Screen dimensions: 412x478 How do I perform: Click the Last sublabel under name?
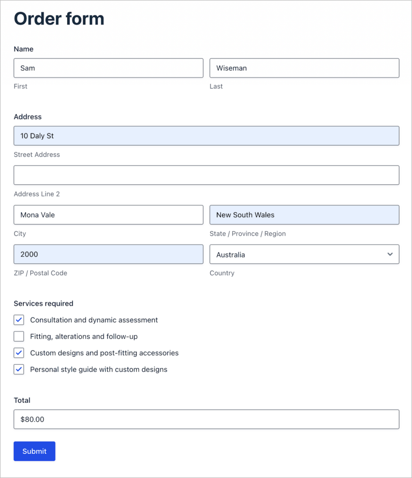[216, 86]
